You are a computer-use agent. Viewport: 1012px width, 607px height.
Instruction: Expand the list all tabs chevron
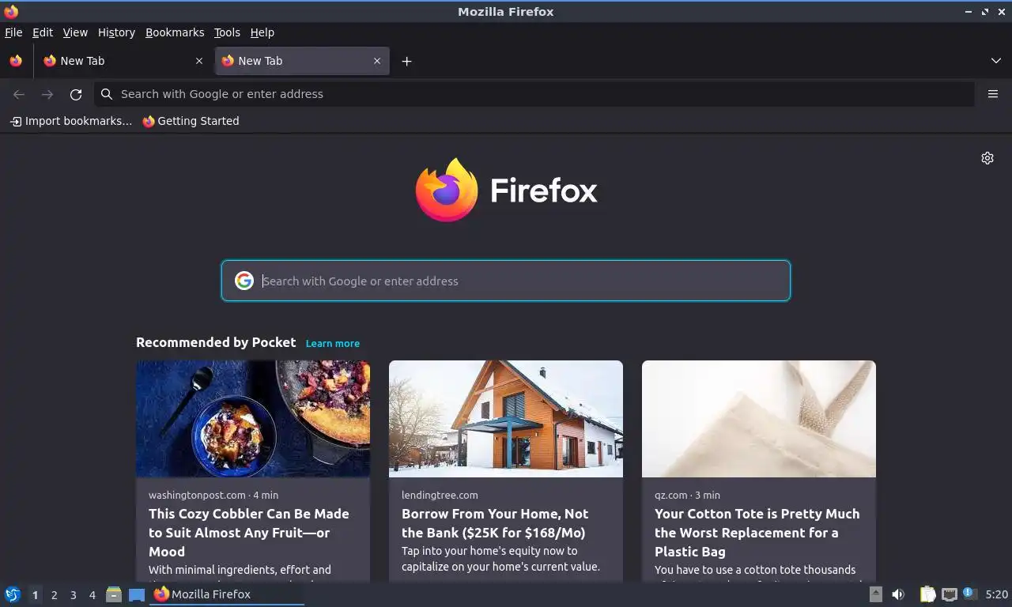point(996,61)
